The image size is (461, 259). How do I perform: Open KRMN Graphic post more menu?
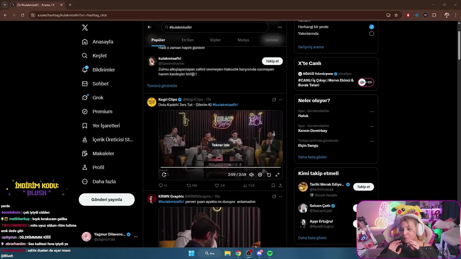point(281,196)
